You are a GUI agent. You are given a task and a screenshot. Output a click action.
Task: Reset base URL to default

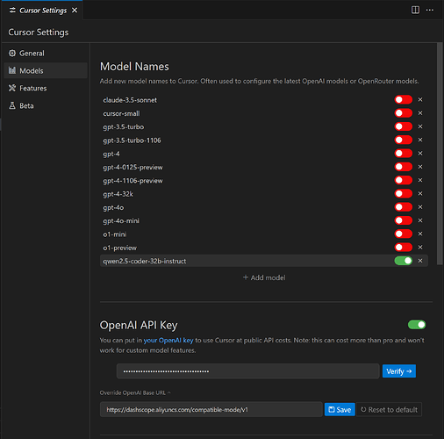pos(389,410)
